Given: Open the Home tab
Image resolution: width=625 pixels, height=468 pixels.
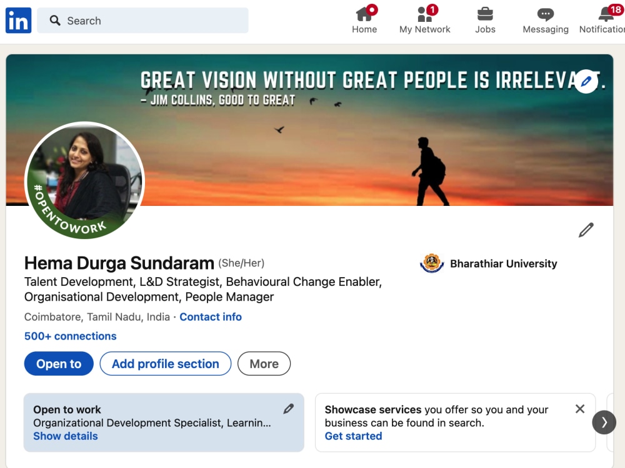Looking at the screenshot, I should coord(364,21).
